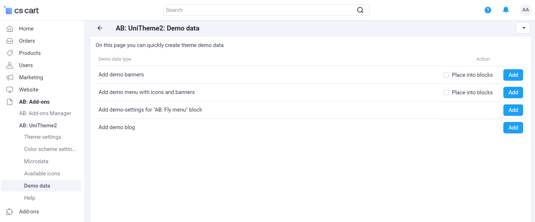Open the dropdown caret button at top right
Screen dimensions: 535x222
523,28
